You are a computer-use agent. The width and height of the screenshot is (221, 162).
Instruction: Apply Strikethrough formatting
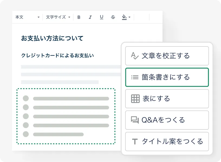coord(113,17)
